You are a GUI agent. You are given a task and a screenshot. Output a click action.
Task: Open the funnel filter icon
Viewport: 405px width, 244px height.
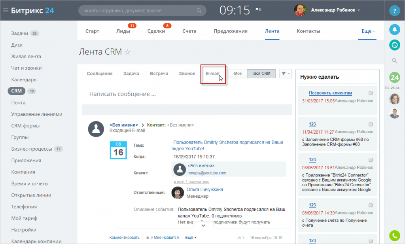tap(283, 74)
